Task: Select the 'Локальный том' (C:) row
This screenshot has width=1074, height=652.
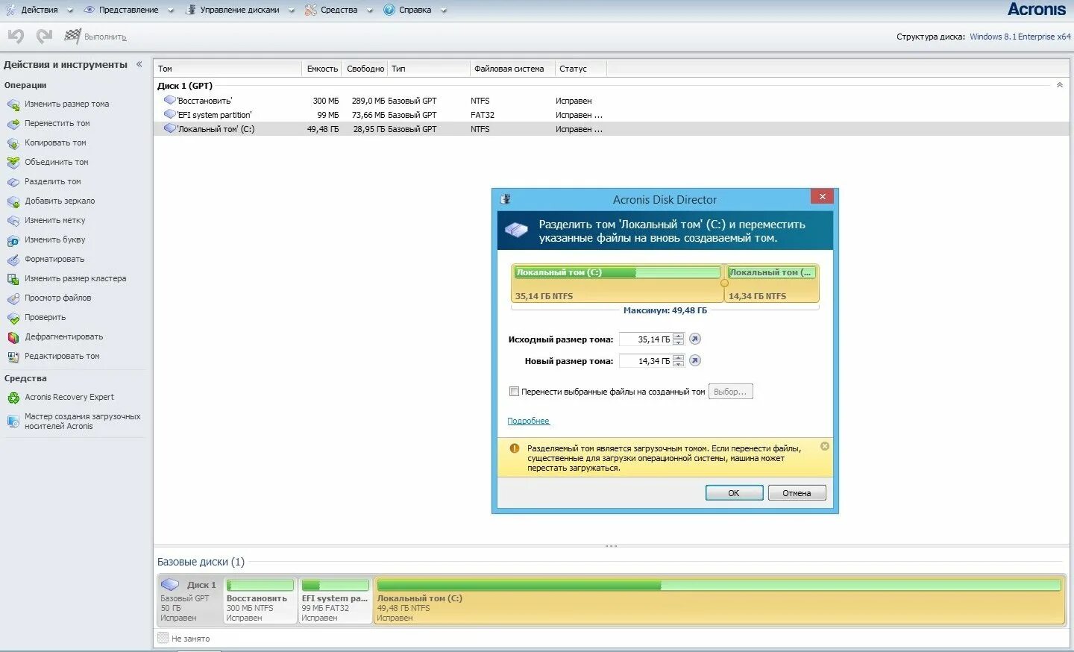Action: [x=611, y=128]
